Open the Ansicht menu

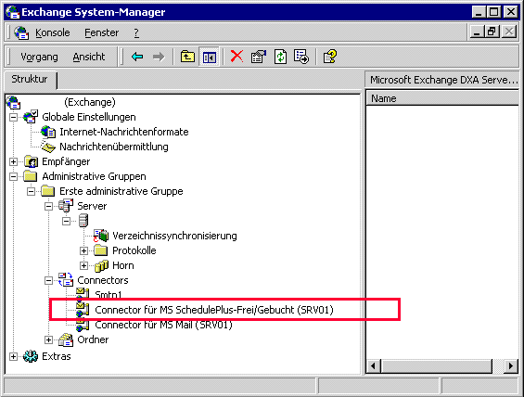click(x=89, y=57)
